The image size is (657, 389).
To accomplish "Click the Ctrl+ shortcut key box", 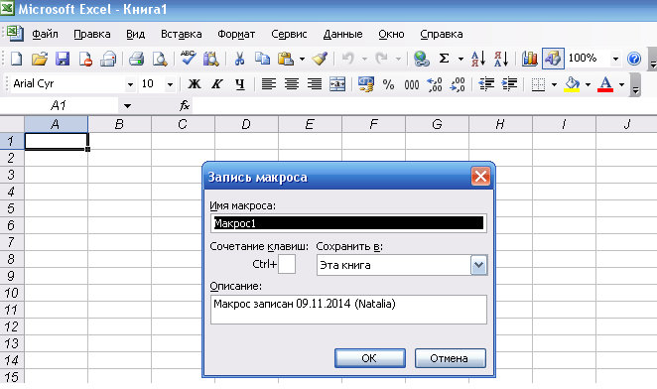I will point(287,264).
